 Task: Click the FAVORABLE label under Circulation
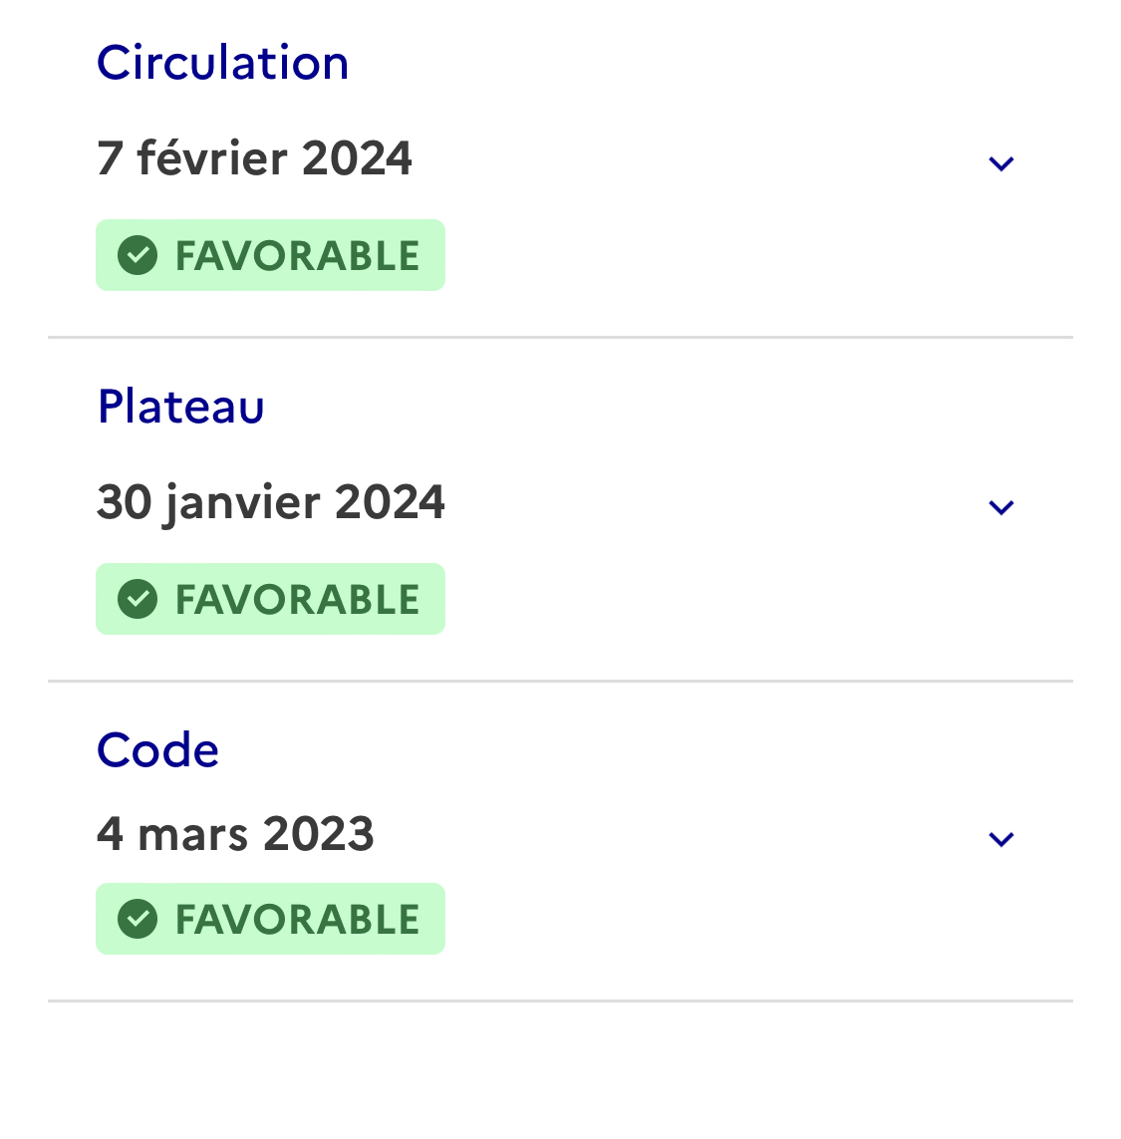click(297, 256)
